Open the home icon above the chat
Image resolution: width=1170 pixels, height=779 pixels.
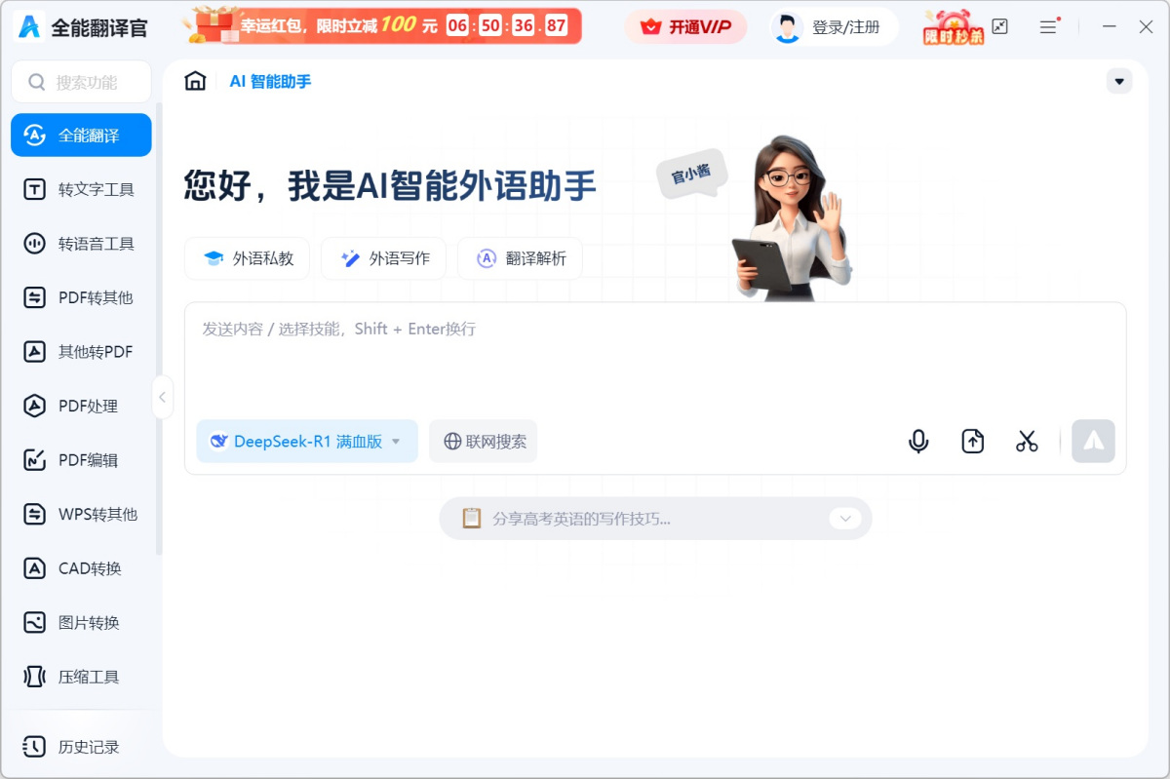coord(194,82)
